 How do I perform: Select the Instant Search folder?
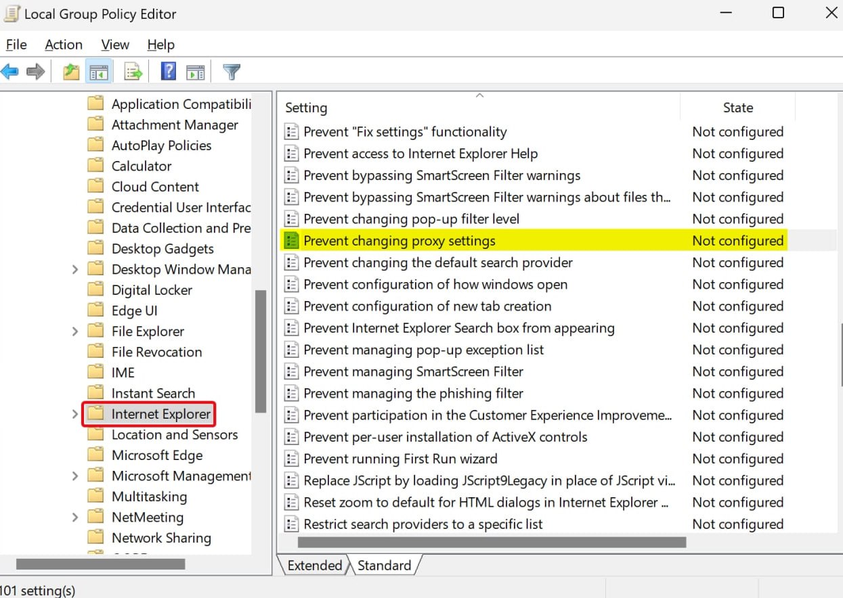(153, 393)
